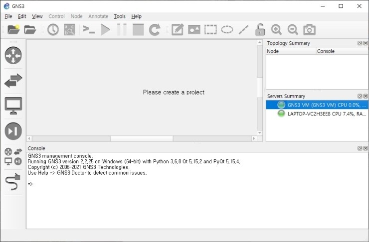This screenshot has height=242, width=369.
Task: Select LAPTOP-VC2H3EE8 server row
Action: pyautogui.click(x=317, y=114)
